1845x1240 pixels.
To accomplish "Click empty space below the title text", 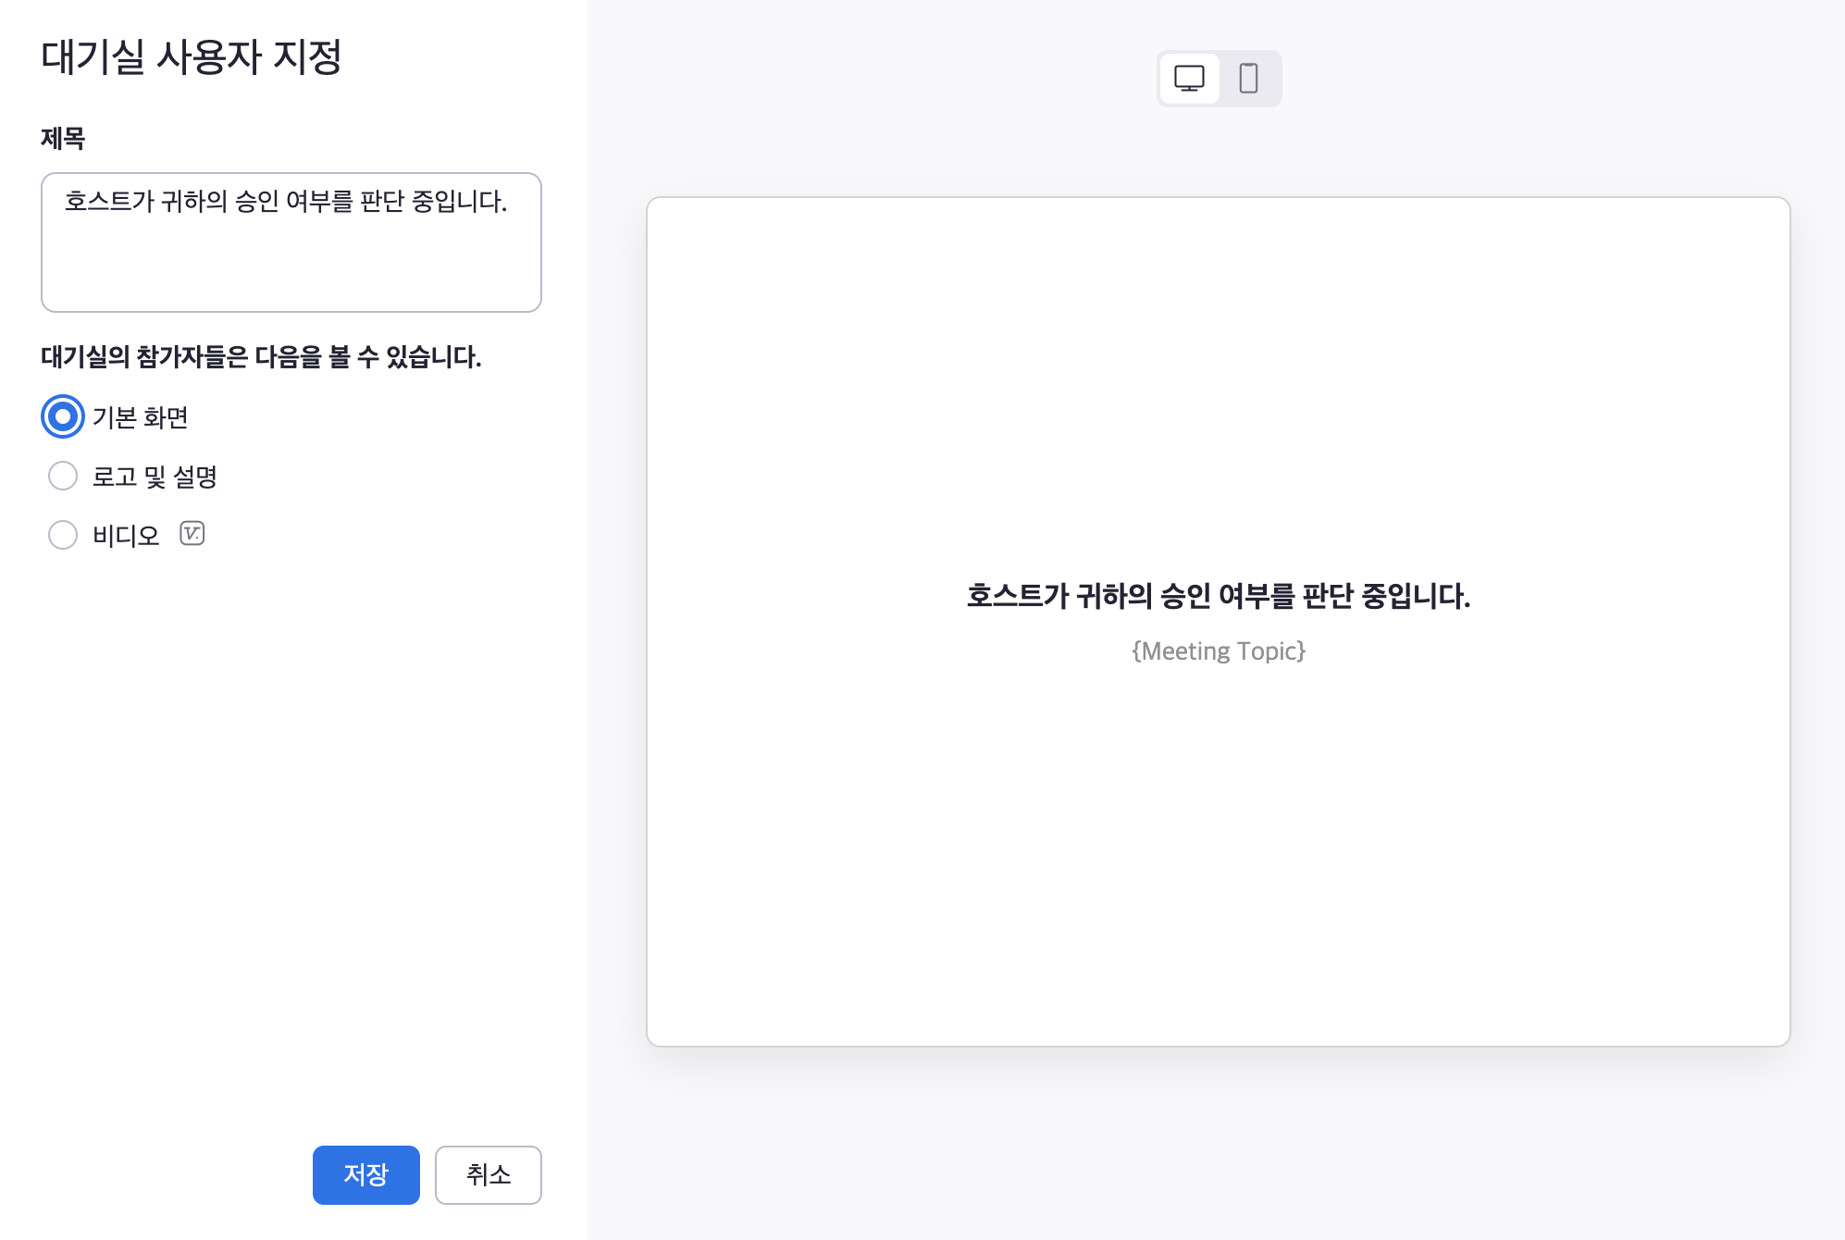I will pyautogui.click(x=291, y=273).
